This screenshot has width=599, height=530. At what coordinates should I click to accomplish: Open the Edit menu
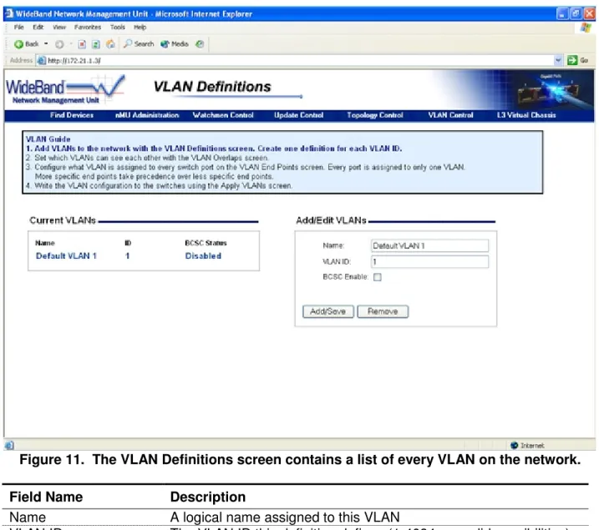coord(38,27)
